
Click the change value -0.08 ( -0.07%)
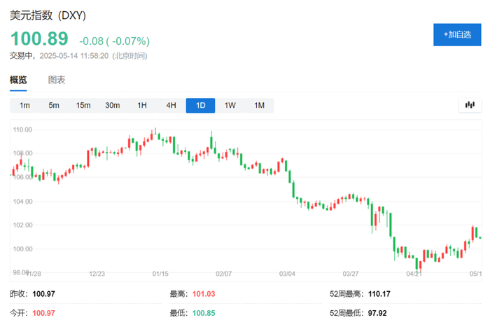pos(114,41)
